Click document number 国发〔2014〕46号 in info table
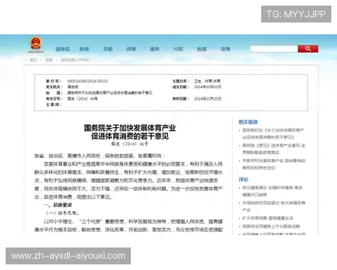Image resolution: width=337 pixels, height=270 pixels. [x=83, y=98]
